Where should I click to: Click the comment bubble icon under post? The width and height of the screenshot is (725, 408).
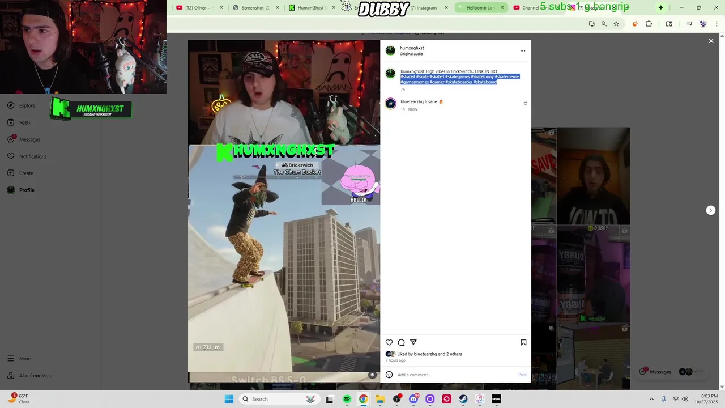401,342
